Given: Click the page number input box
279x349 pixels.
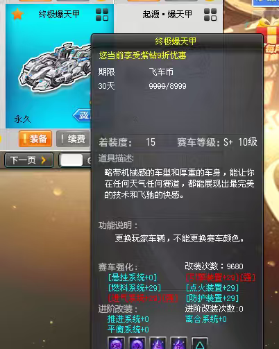Looking at the screenshot, I should point(71,160).
